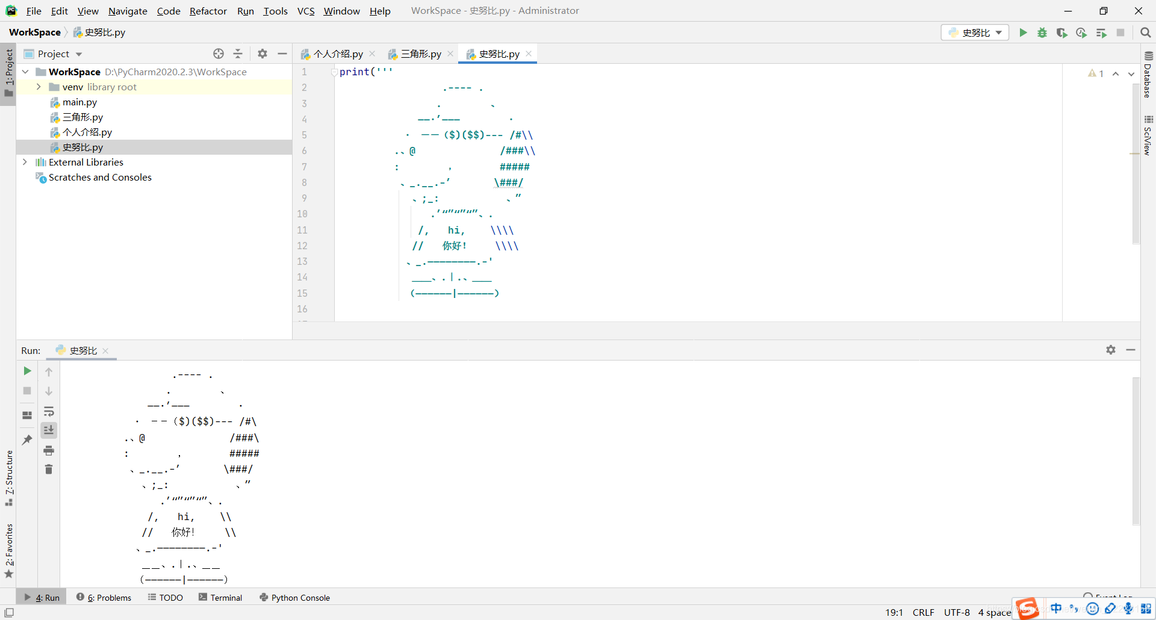Restore layout icon in Run panel

(27, 415)
